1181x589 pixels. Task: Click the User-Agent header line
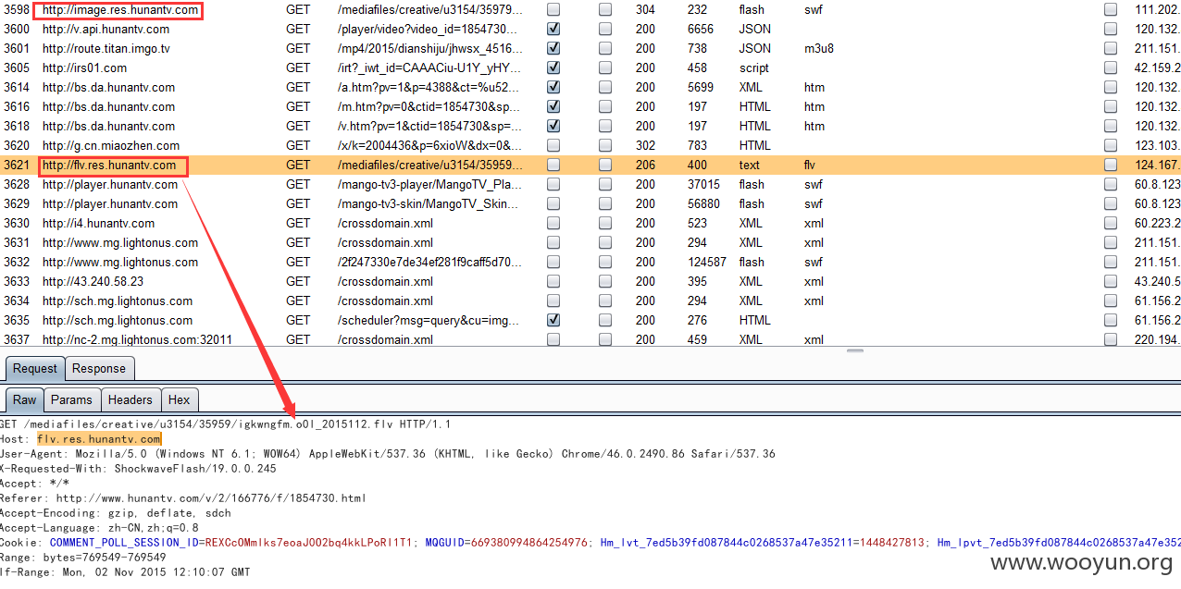click(388, 454)
